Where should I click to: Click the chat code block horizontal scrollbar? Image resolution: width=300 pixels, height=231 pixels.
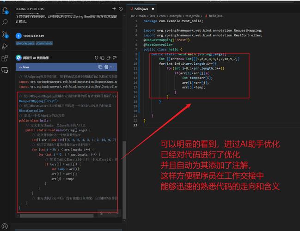(57, 216)
